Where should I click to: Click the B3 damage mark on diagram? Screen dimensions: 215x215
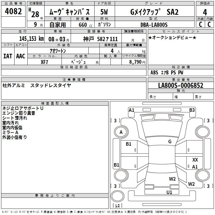coord(192,110)
